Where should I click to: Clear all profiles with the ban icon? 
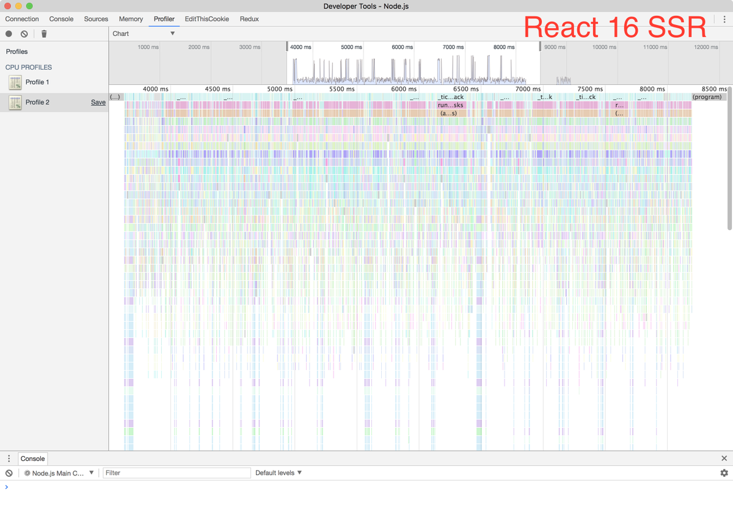(x=24, y=34)
